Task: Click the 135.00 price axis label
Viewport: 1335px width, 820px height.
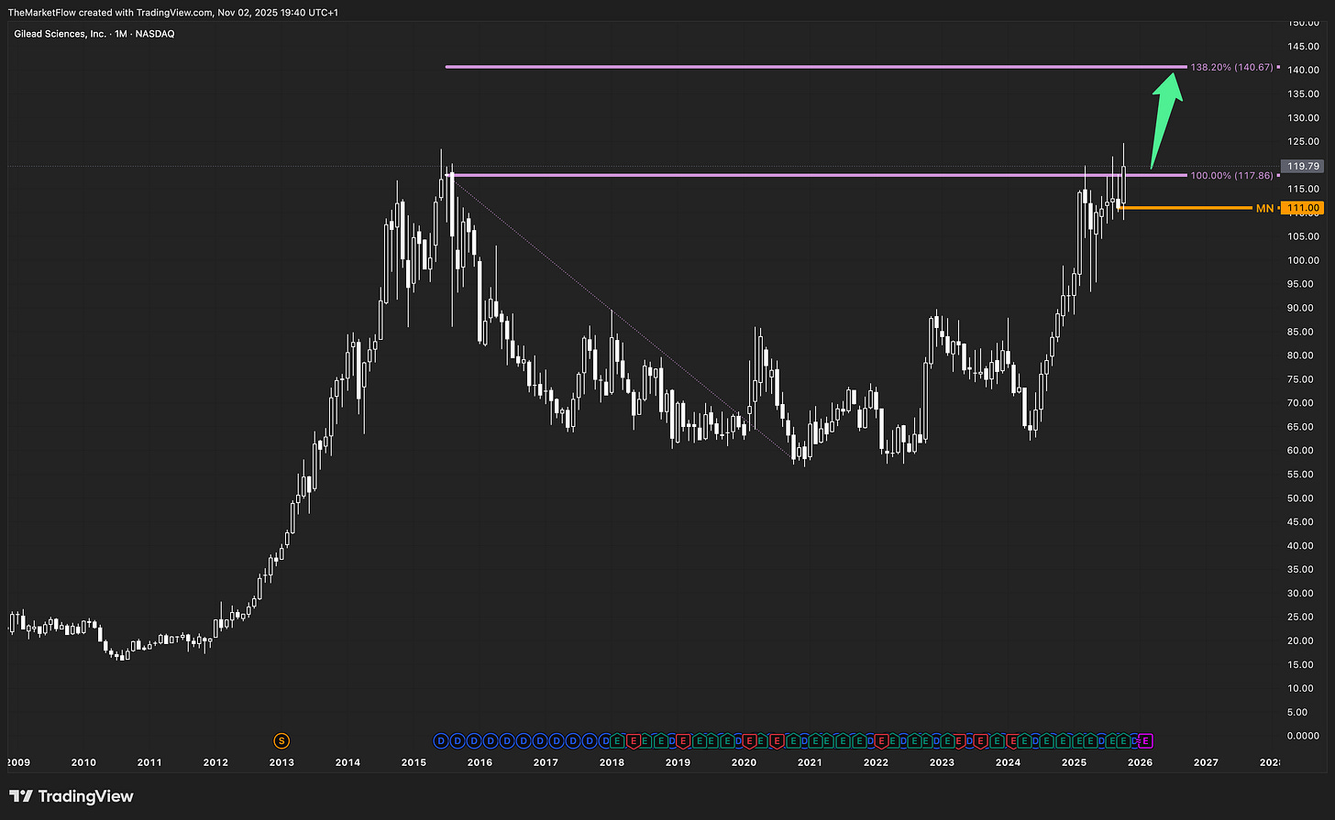Action: click(x=1304, y=94)
